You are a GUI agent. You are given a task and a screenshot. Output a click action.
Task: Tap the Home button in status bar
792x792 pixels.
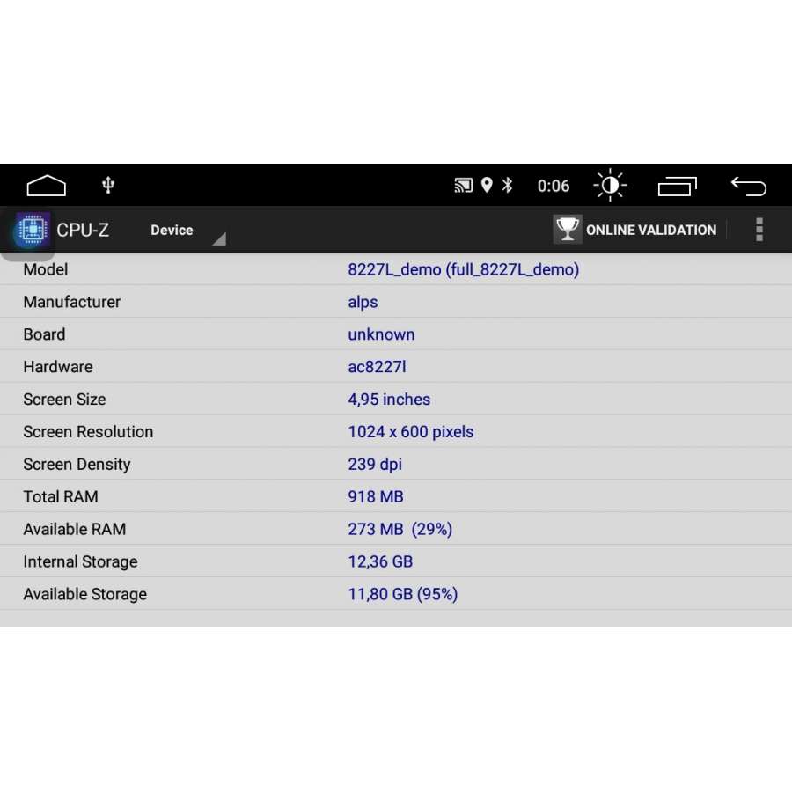[46, 186]
